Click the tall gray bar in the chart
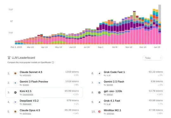 click(160, 13)
